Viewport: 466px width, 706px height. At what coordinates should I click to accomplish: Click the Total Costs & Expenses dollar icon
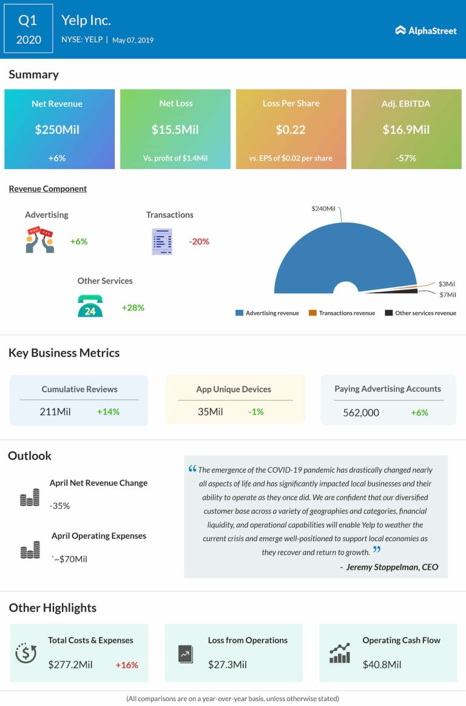tap(26, 653)
